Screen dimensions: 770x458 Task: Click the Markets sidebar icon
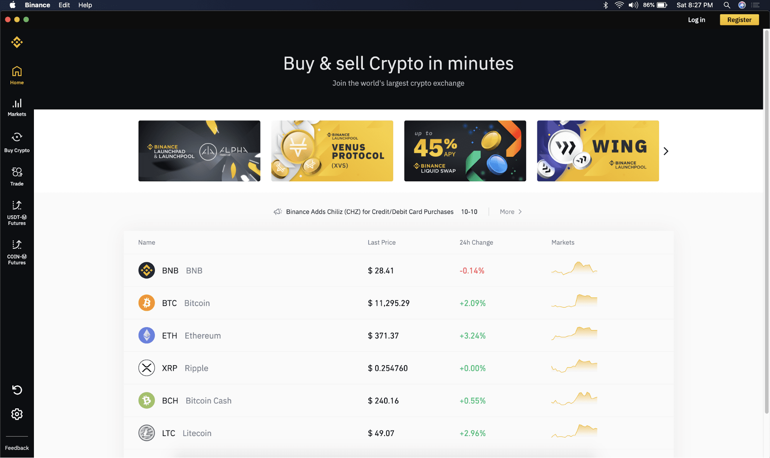(x=17, y=107)
